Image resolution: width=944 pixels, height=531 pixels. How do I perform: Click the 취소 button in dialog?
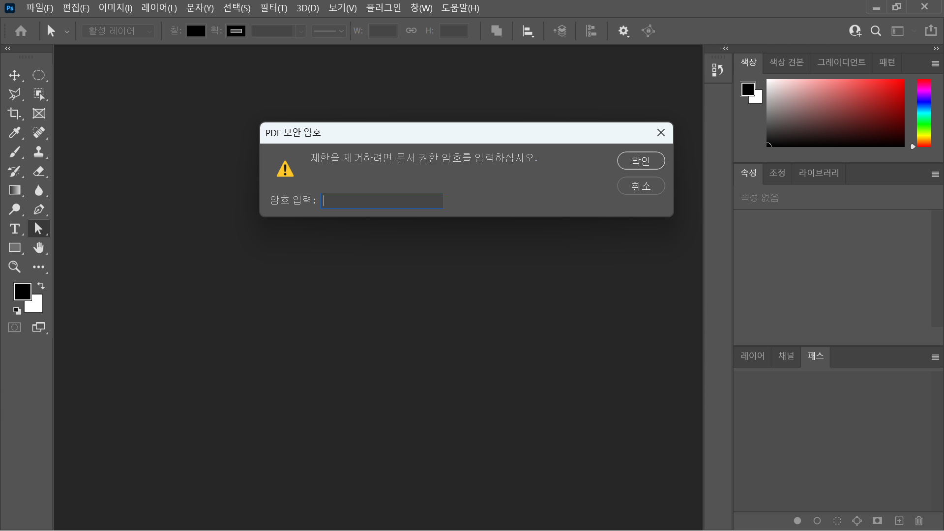click(x=641, y=186)
